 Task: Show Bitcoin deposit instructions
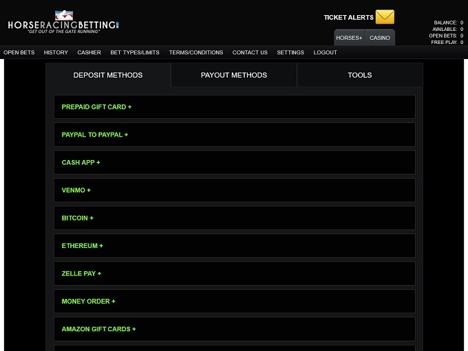point(78,218)
